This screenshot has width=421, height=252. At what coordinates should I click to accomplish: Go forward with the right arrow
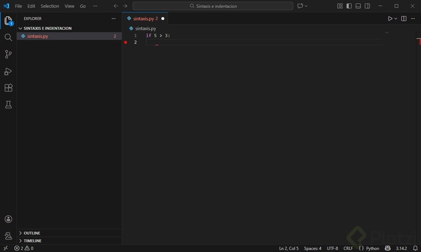click(125, 6)
